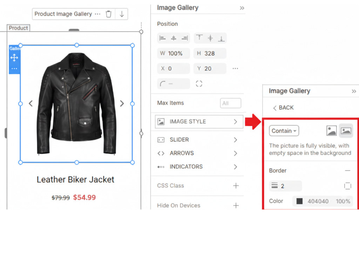Align element to the left edge
The height and width of the screenshot is (267, 359).
[163, 38]
